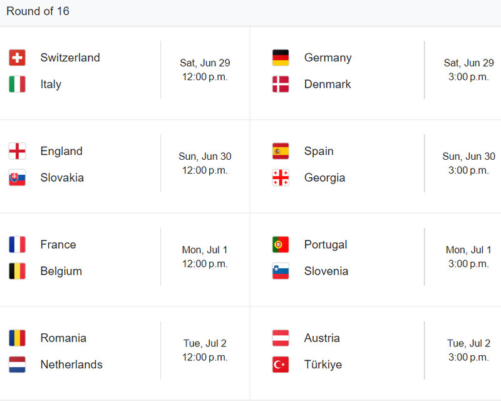This screenshot has height=401, width=501.
Task: Click the Denmark flag icon
Action: coord(281,84)
